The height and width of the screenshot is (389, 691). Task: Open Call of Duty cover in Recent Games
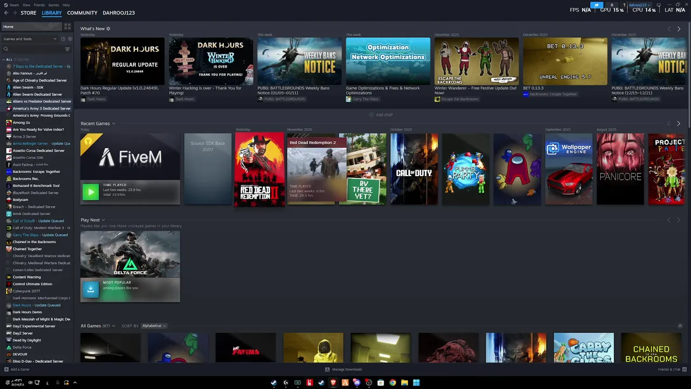point(414,169)
